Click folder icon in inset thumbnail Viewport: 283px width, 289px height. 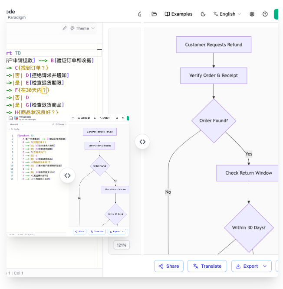(73, 118)
